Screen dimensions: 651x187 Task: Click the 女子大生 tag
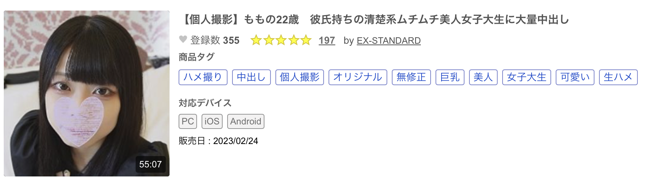526,77
